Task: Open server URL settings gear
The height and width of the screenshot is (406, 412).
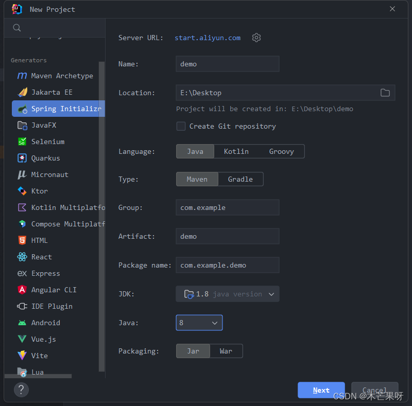Action: (x=256, y=38)
